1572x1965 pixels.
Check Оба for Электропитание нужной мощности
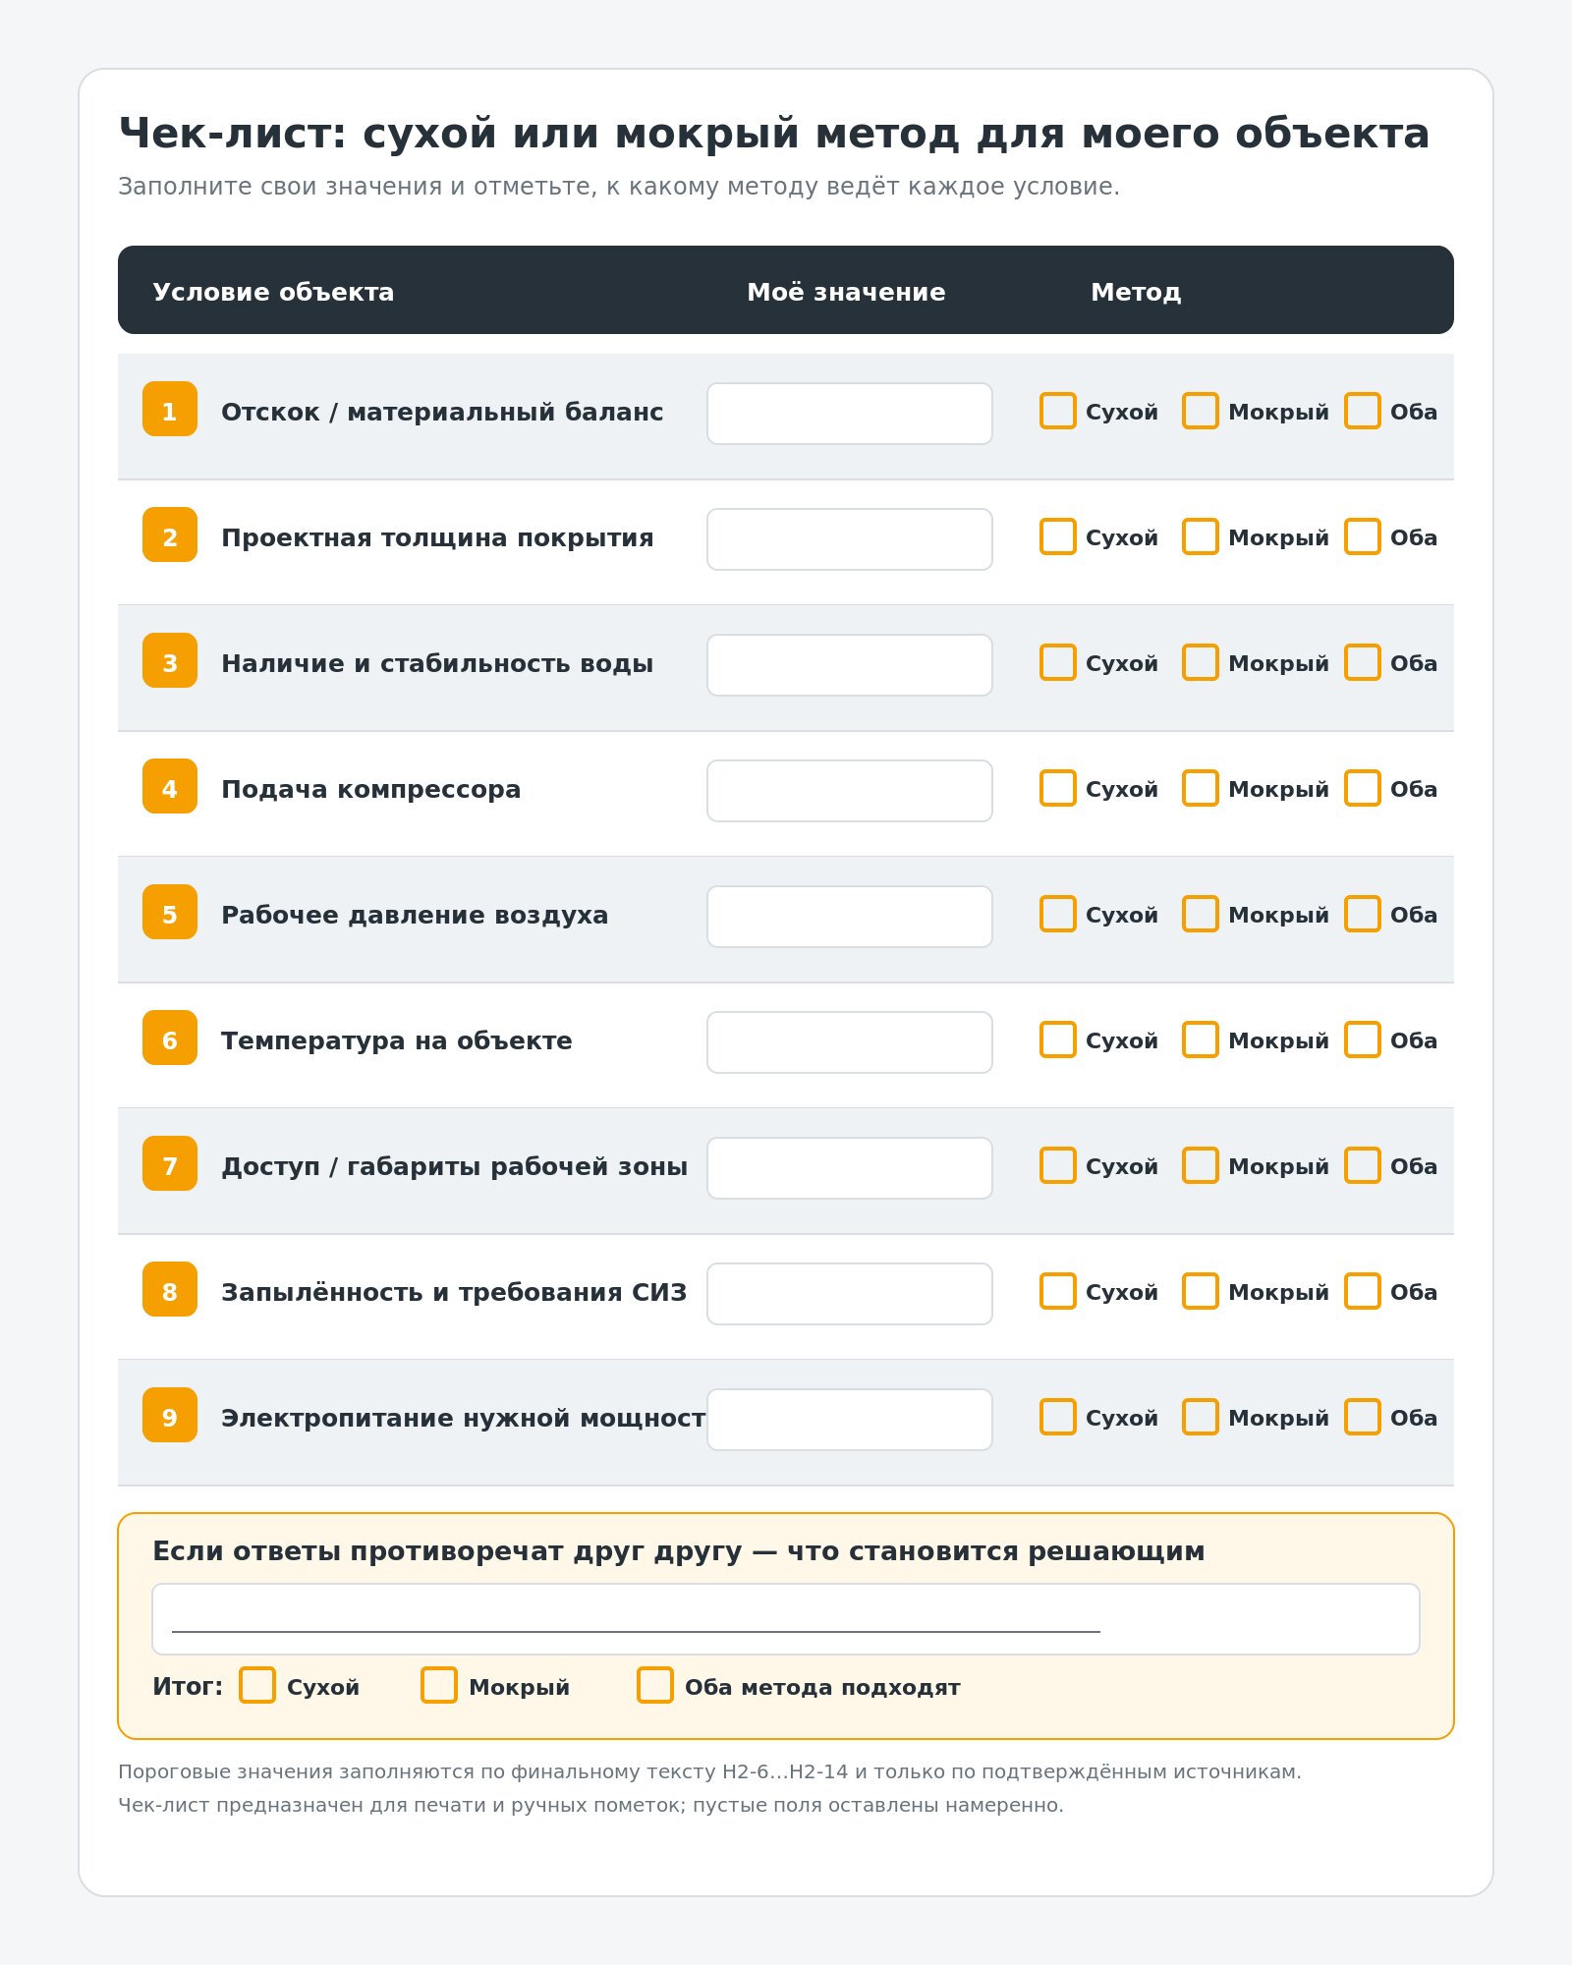[x=1363, y=1417]
